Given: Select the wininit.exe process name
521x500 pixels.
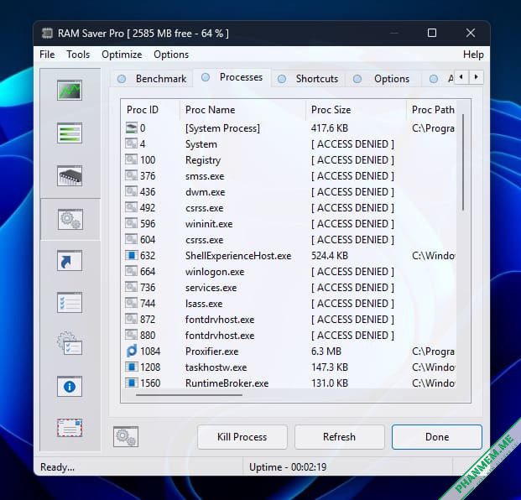Looking at the screenshot, I should click(x=209, y=224).
